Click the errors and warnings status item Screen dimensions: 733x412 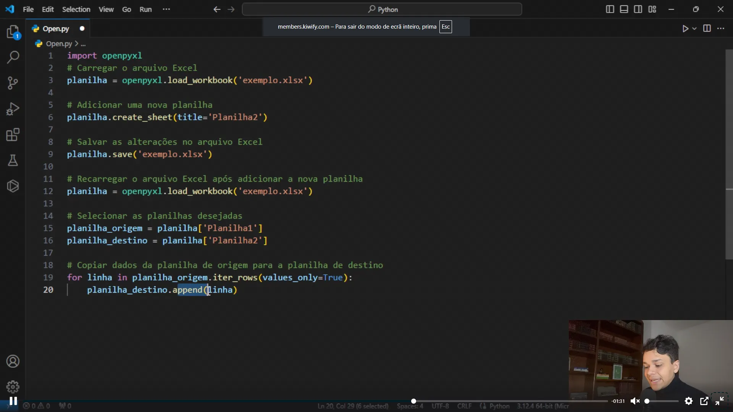pos(36,406)
